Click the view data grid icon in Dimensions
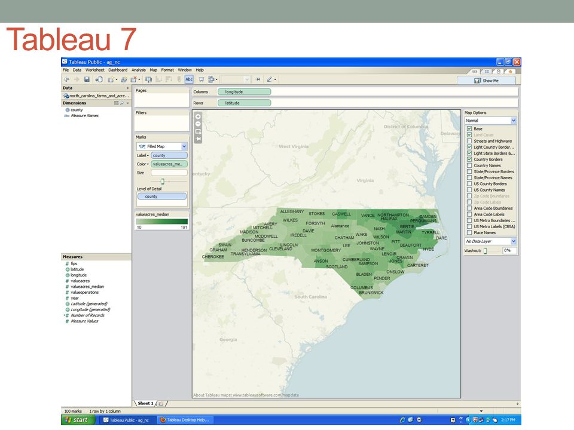This screenshot has height=430, width=574. (117, 103)
